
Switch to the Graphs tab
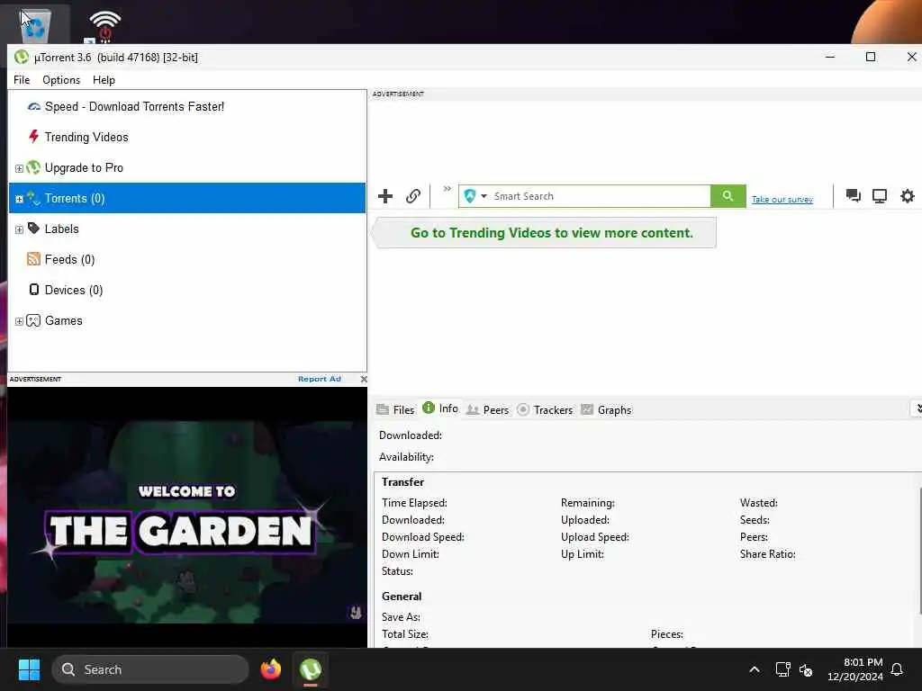tap(606, 409)
